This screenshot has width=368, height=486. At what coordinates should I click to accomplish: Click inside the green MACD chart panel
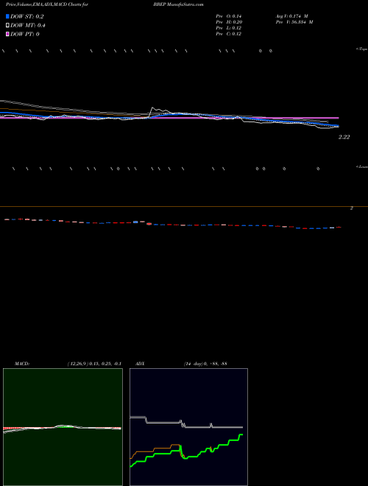[x=63, y=427]
